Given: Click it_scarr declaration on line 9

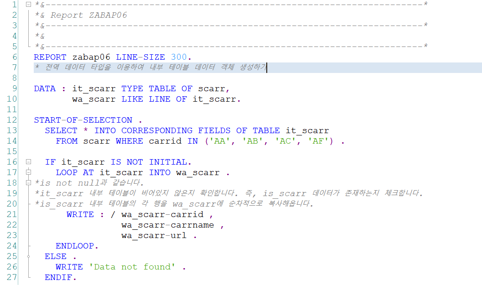Looking at the screenshot, I should point(94,88).
